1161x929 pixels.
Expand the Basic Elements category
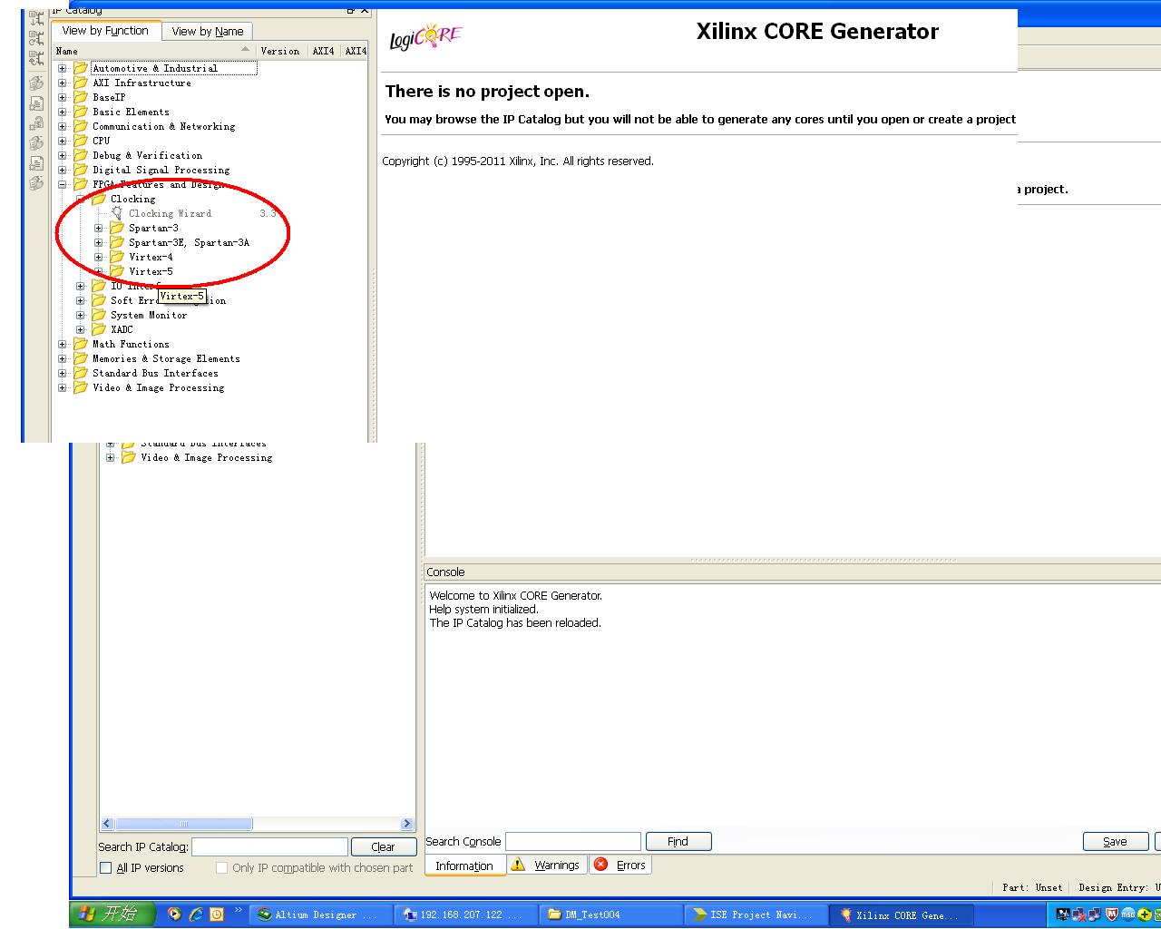(x=62, y=112)
